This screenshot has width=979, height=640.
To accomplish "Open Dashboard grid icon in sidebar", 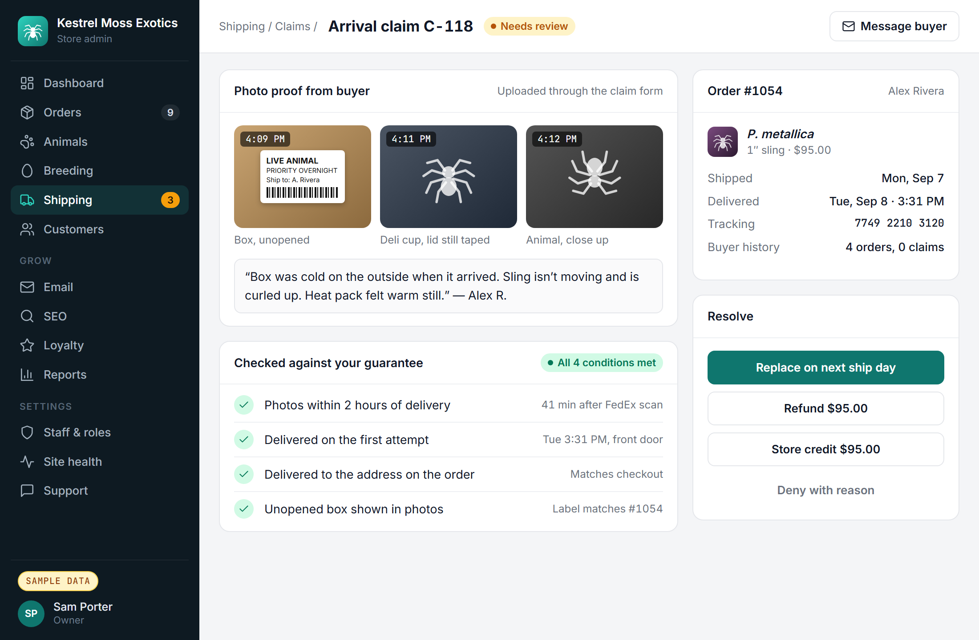I will [x=27, y=83].
